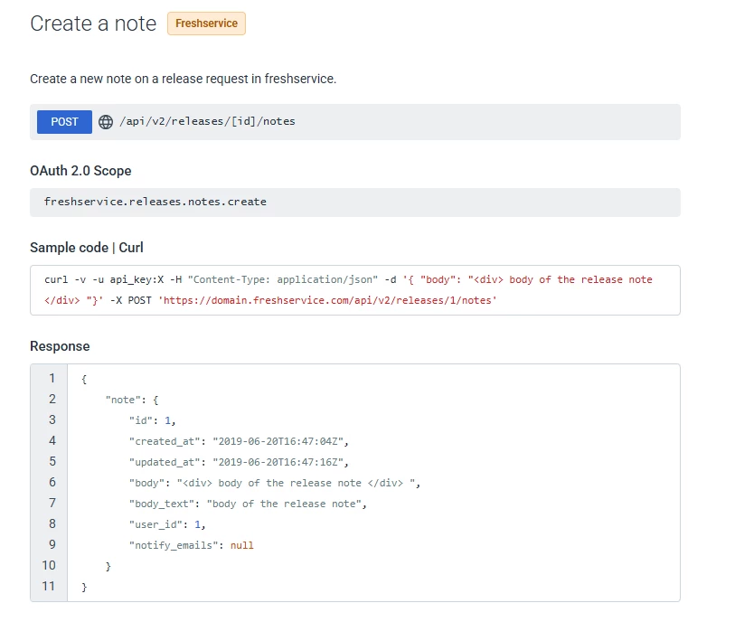
Task: Click the "note": { line in the response
Action: tap(132, 400)
